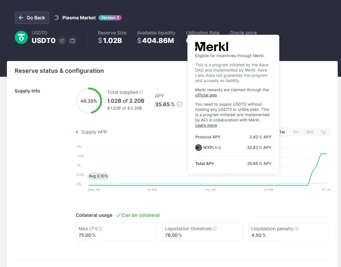Image resolution: width=341 pixels, height=267 pixels.
Task: Click the Supply Info section label
Action: point(27,91)
